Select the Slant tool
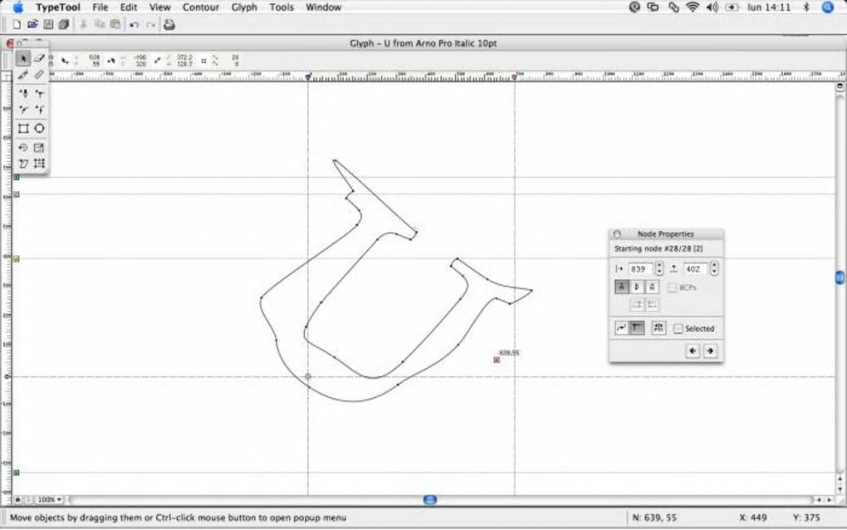This screenshot has width=847, height=530. pyautogui.click(x=22, y=163)
